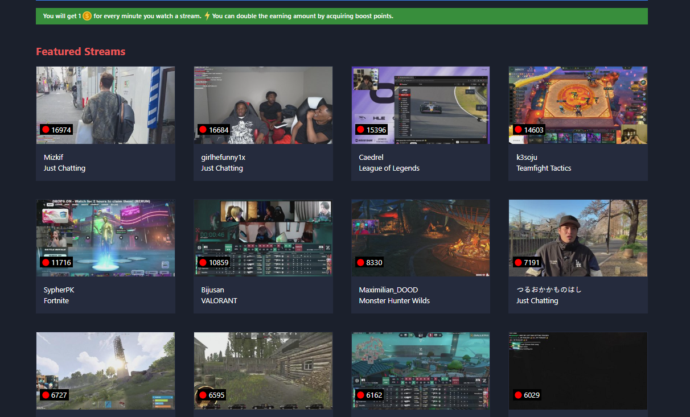Viewport: 690px width, 417px height.
Task: Open the stream thumbnail with 6029 viewers
Action: click(x=578, y=371)
